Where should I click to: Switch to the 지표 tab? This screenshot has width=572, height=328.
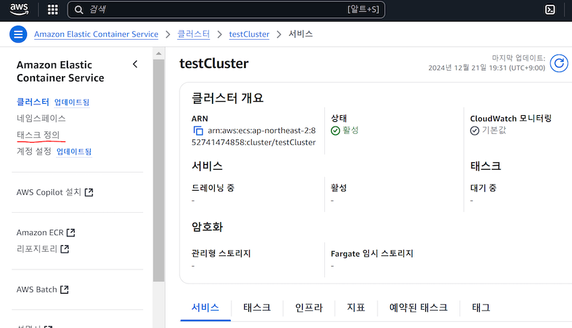click(356, 308)
